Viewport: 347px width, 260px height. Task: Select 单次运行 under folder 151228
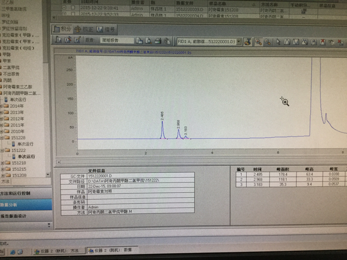(23, 144)
